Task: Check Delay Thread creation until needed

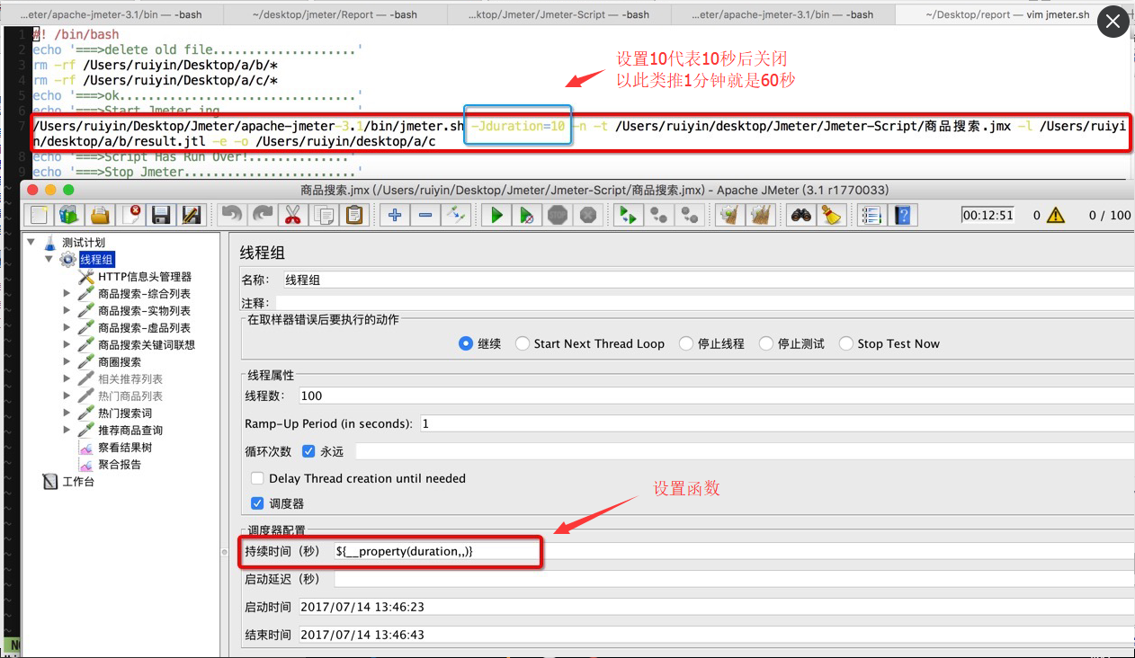Action: pos(257,478)
